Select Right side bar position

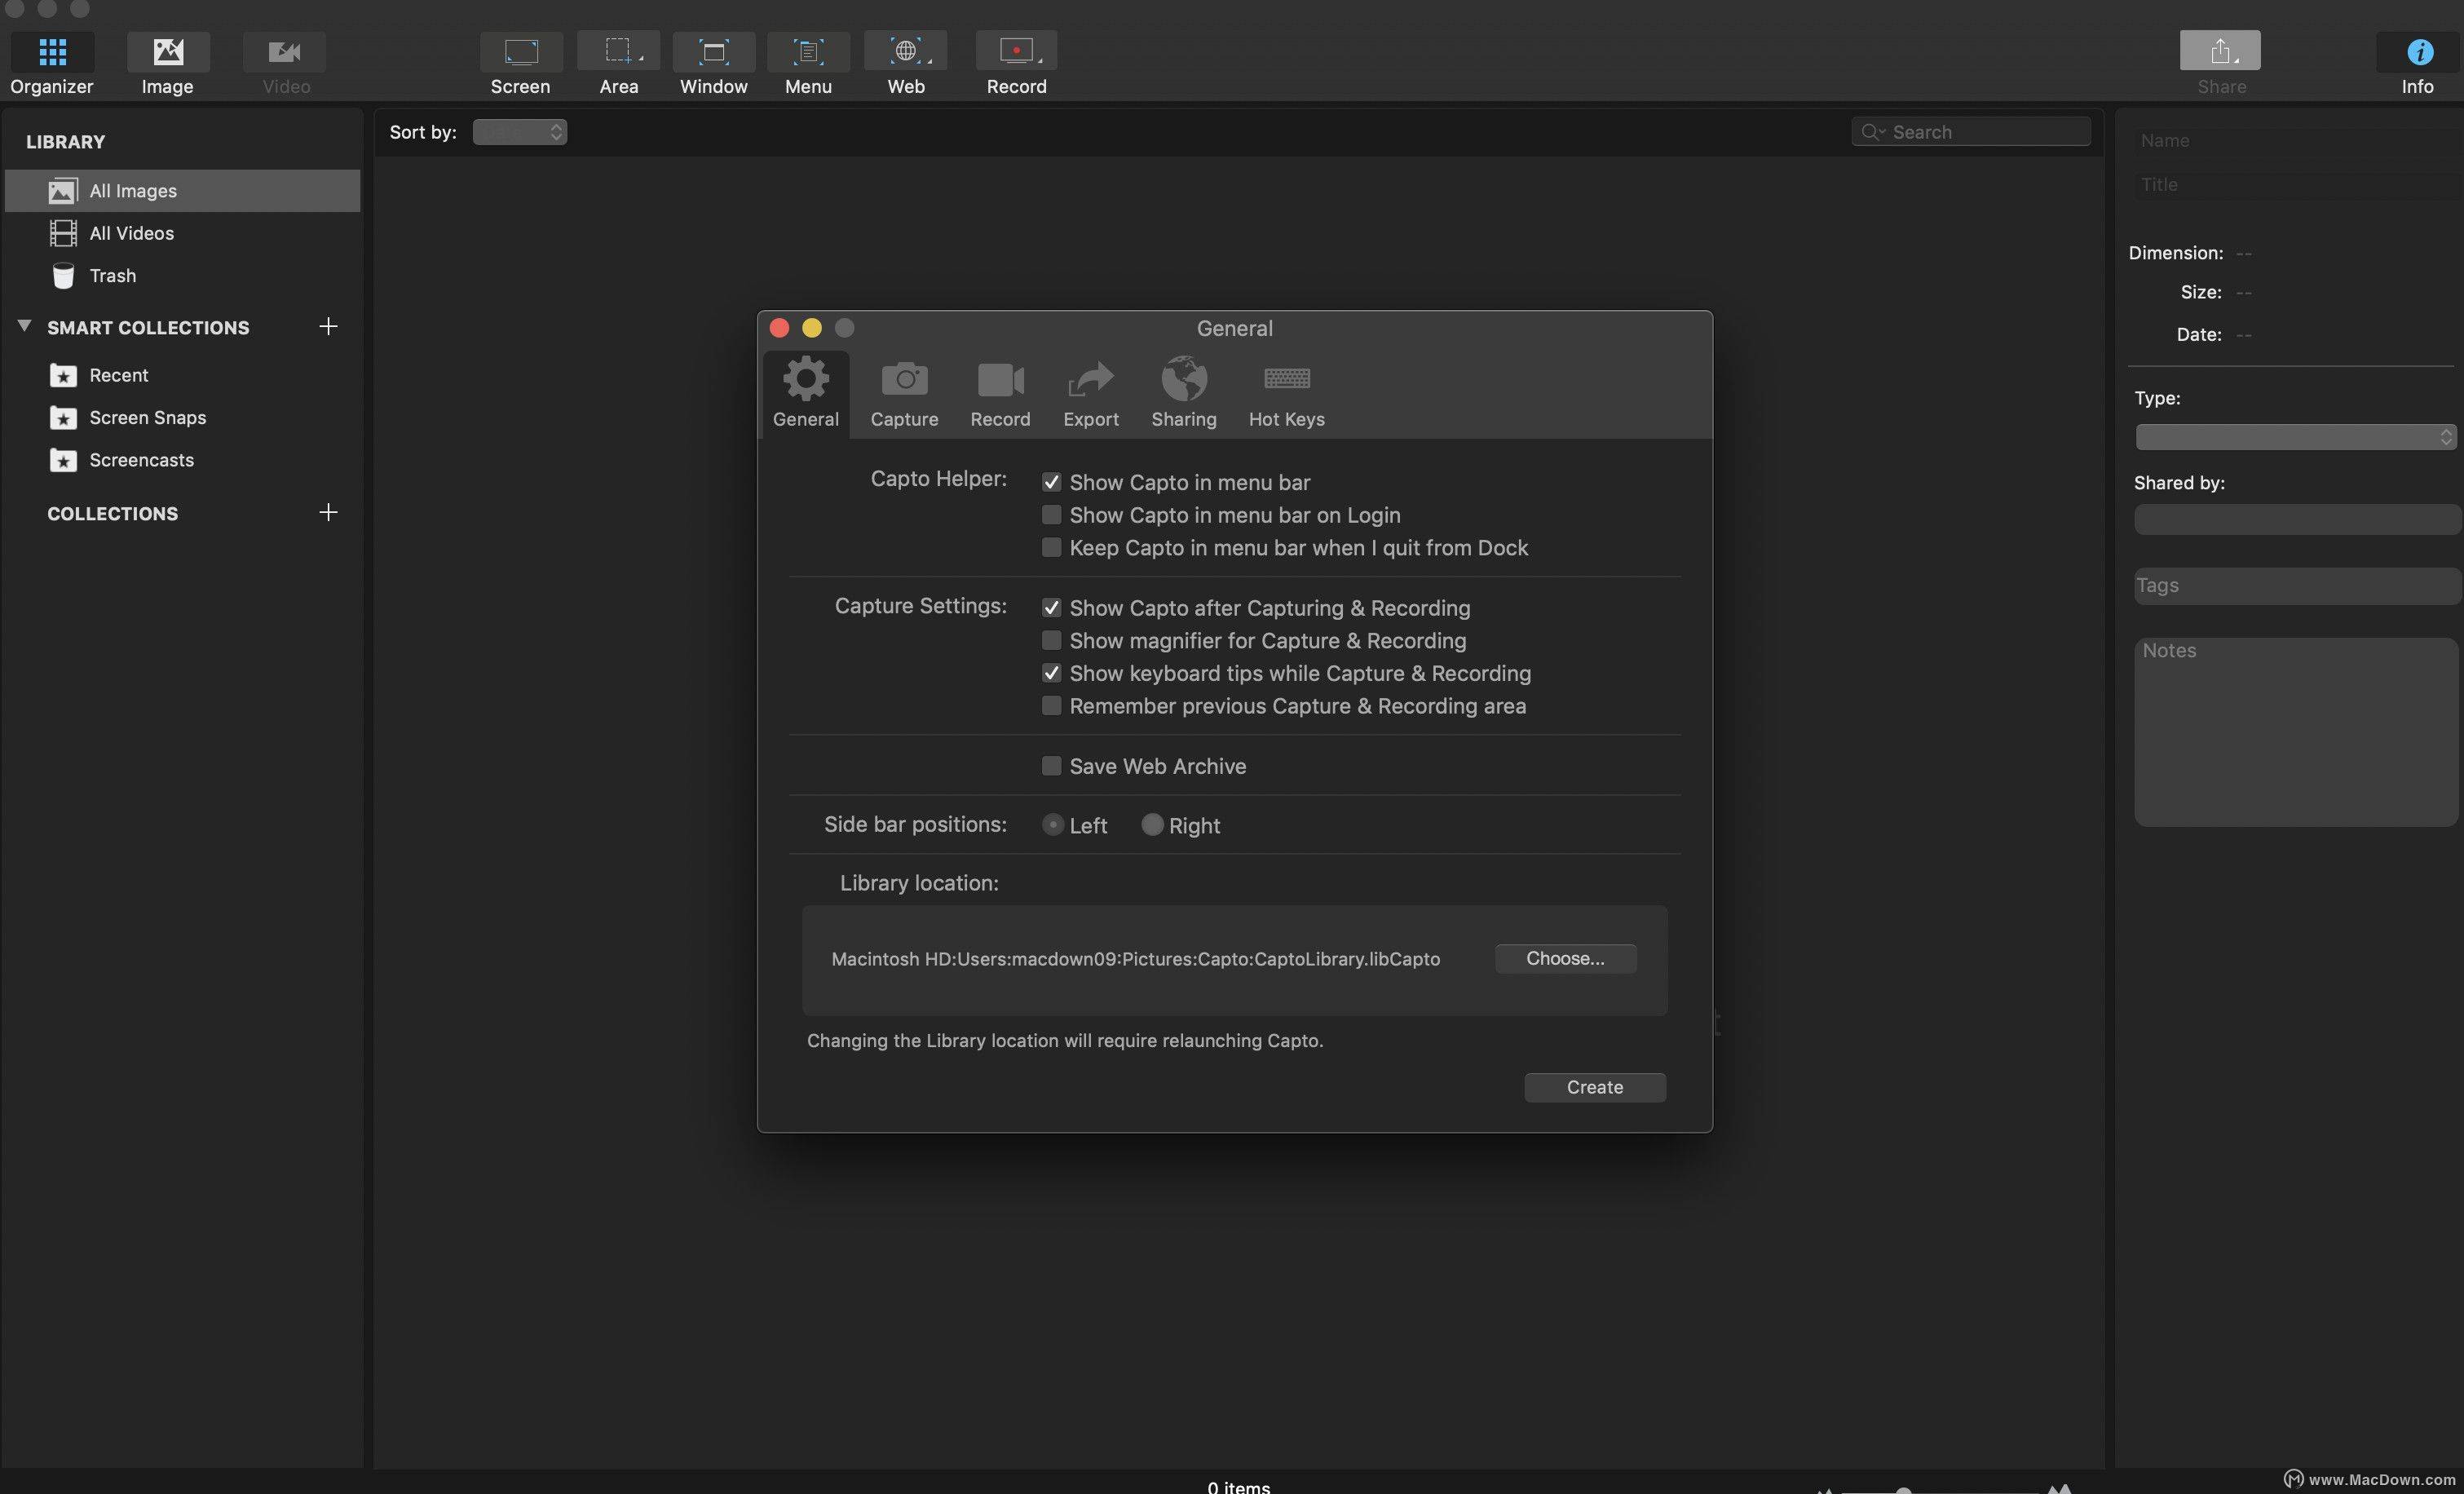point(1152,825)
